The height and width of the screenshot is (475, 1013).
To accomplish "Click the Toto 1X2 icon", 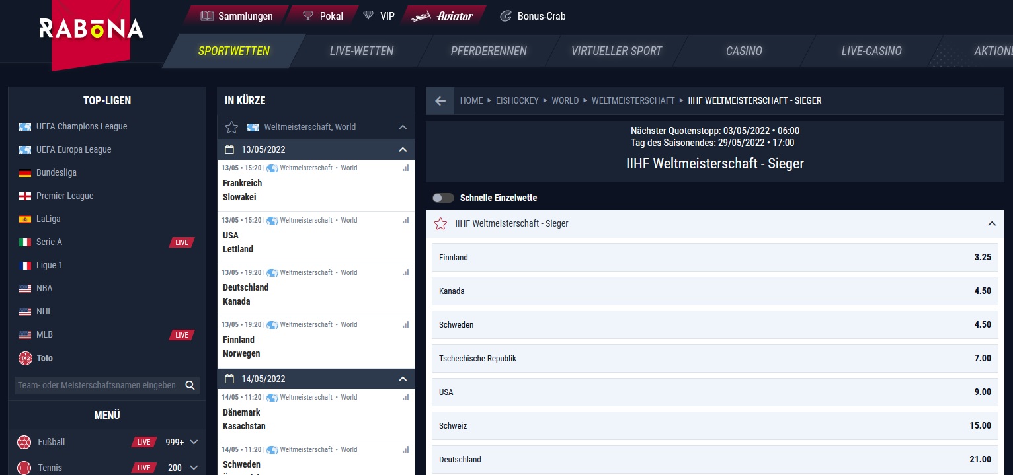I will (25, 358).
